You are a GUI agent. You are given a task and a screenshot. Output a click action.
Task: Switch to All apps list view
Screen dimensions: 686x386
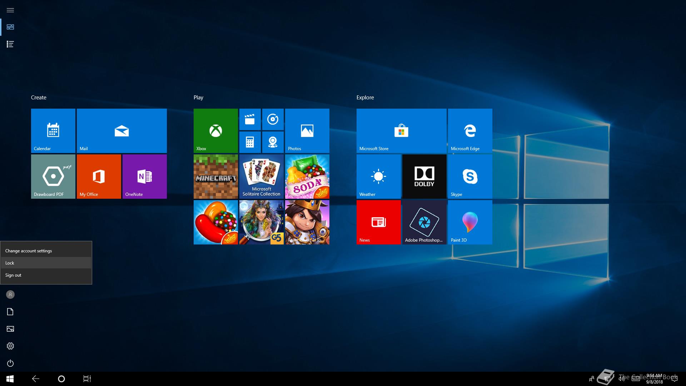point(10,44)
